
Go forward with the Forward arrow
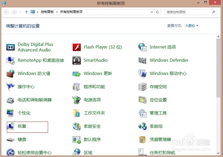[x=14, y=12]
